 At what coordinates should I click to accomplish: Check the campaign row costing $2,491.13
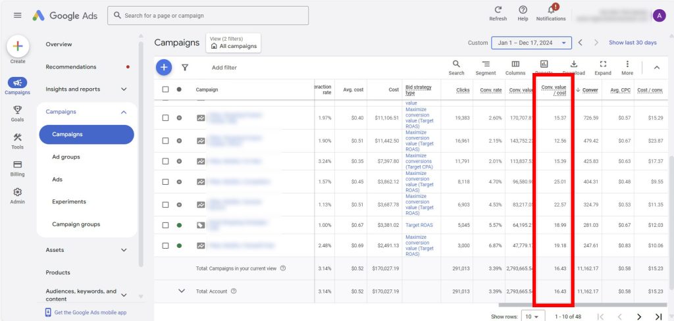[x=165, y=246]
